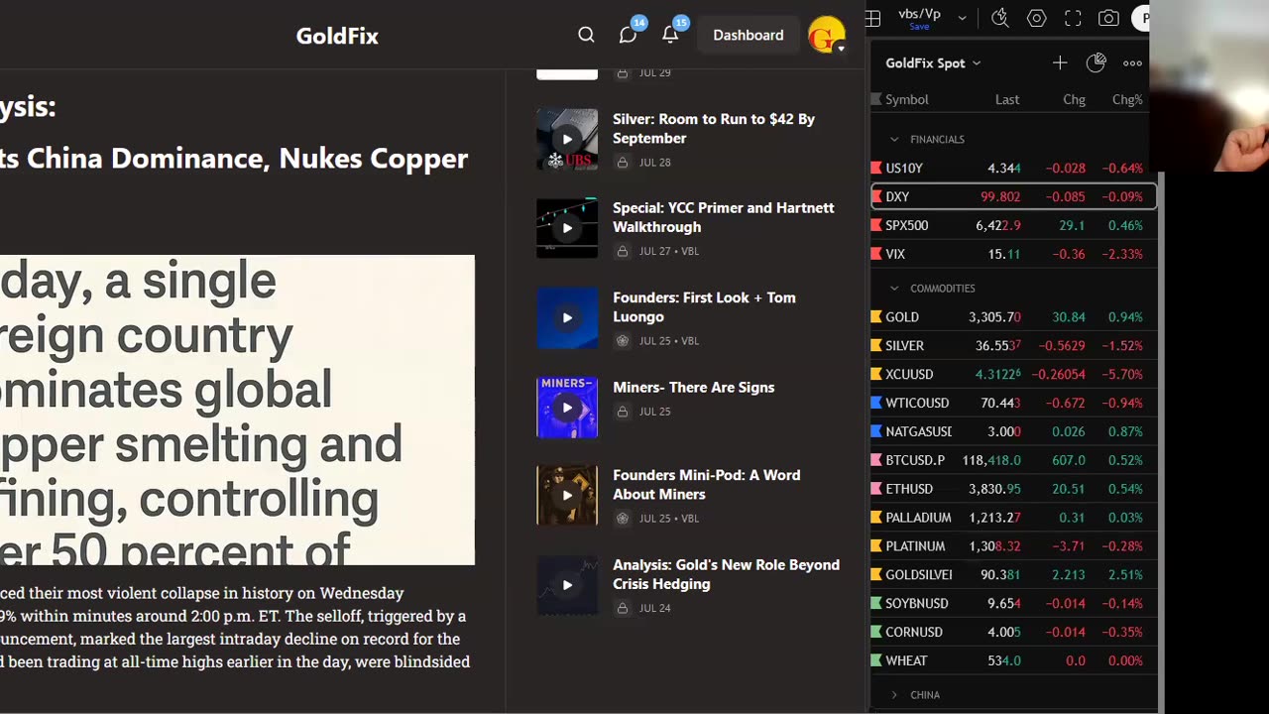Play the Miners There Are Signs thumbnail

tap(567, 407)
